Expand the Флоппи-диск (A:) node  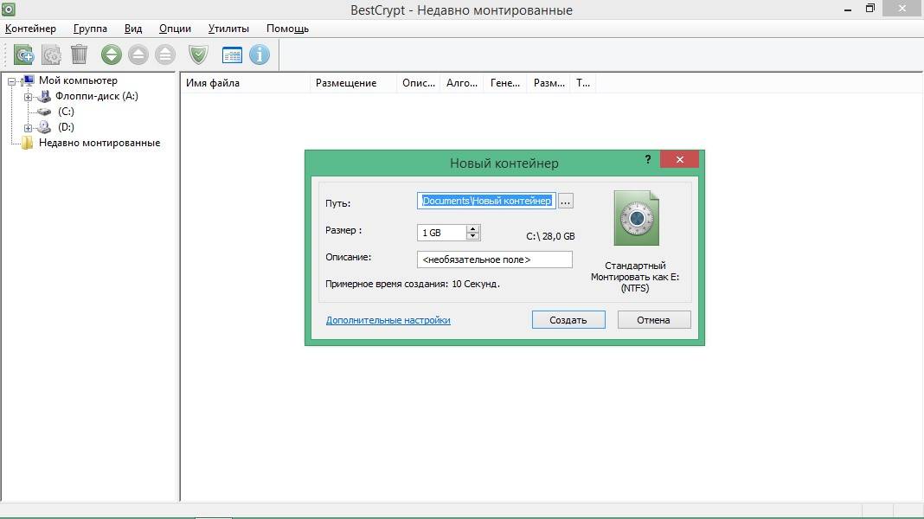click(28, 97)
